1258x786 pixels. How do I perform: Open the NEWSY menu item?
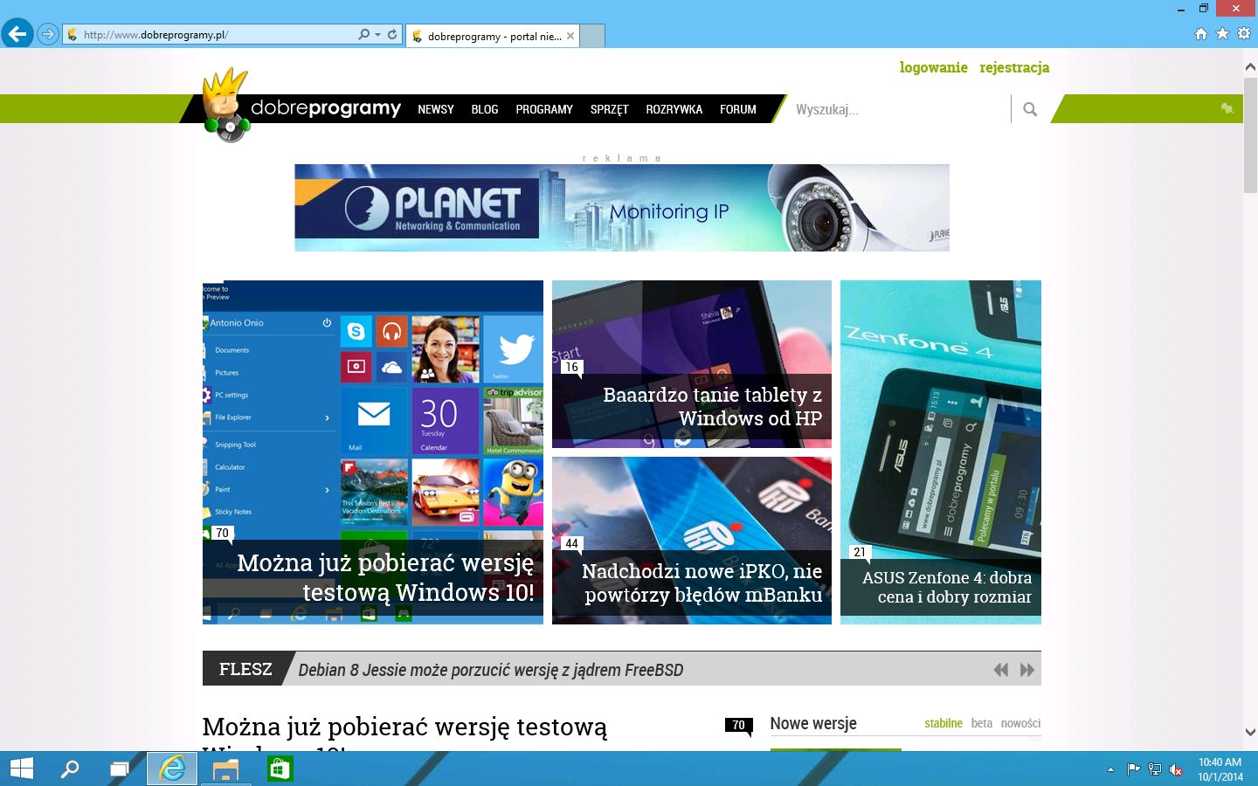(436, 109)
